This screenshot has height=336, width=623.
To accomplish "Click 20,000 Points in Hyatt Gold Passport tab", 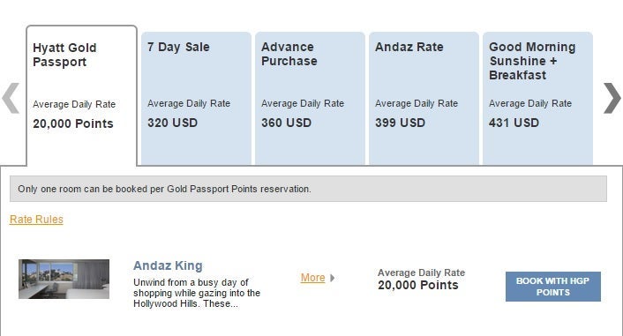I will click(73, 123).
